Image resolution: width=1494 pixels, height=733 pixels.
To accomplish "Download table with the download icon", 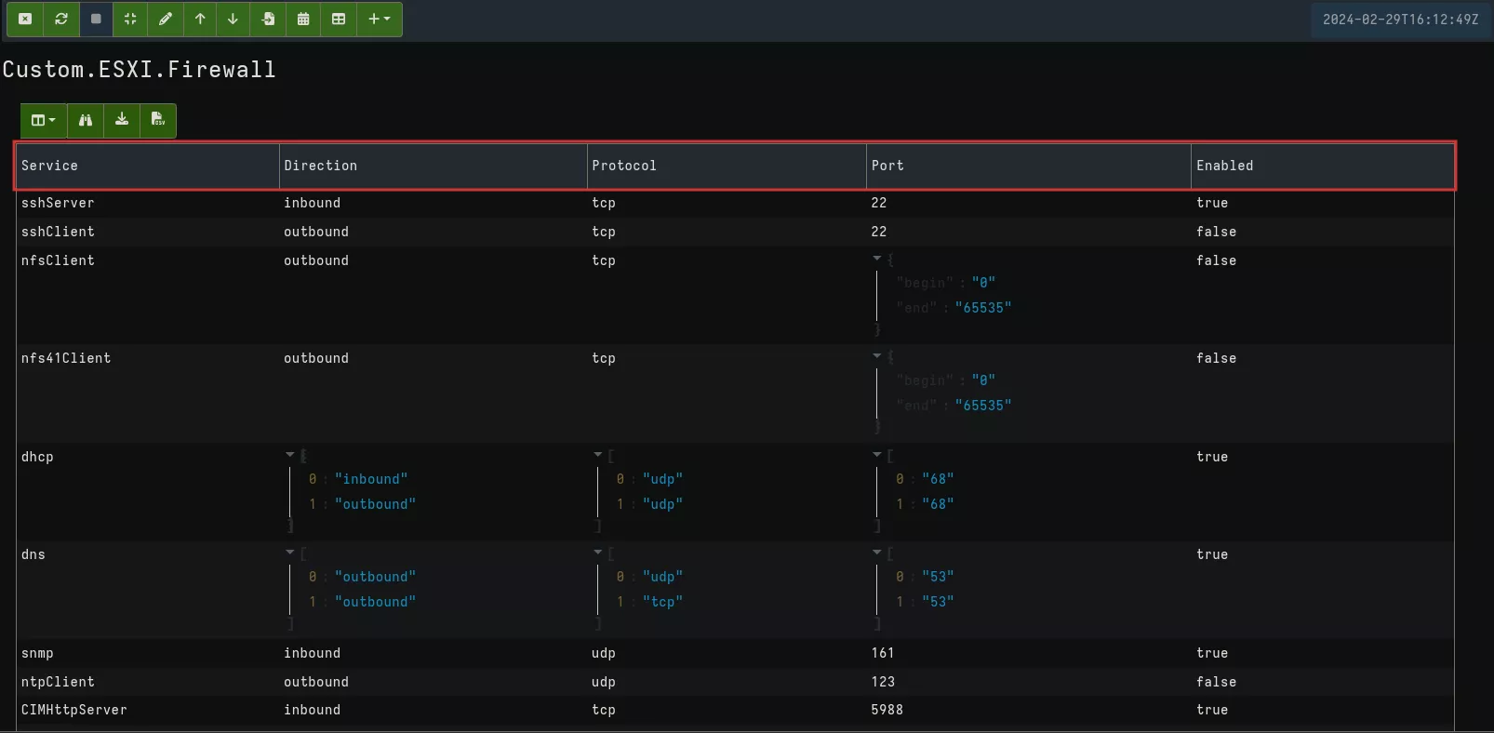I will (122, 120).
